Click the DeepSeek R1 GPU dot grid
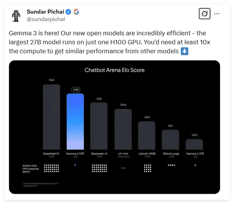The width and height of the screenshot is (234, 204). tap(51, 168)
